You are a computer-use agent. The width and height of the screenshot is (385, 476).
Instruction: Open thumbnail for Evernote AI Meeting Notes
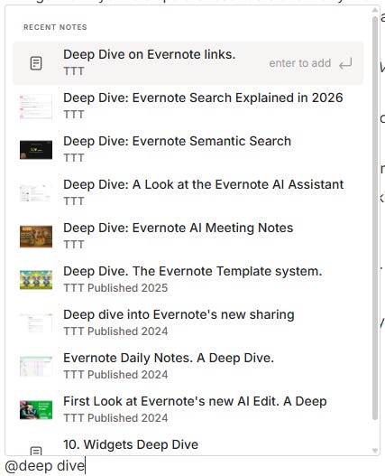(36, 237)
